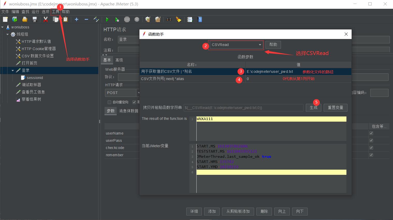Collapse the 线程组 tree node
Image resolution: width=393 pixels, height=220 pixels.
coord(8,34)
